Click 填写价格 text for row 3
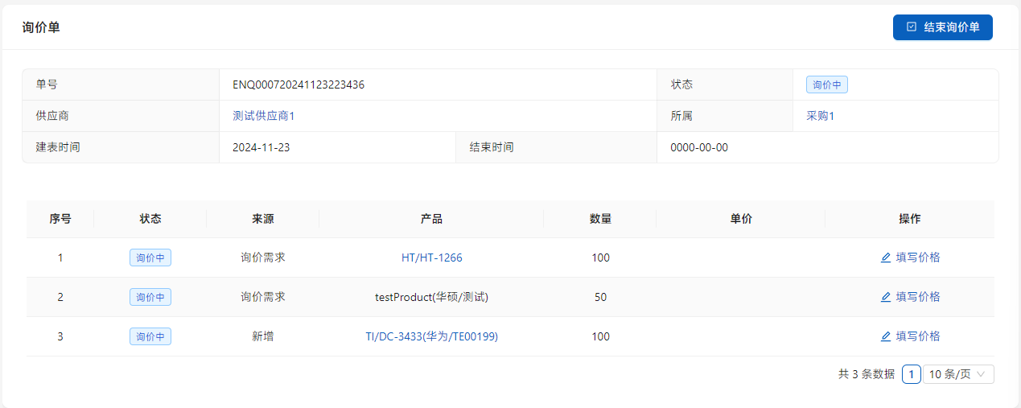The image size is (1021, 408). click(917, 336)
